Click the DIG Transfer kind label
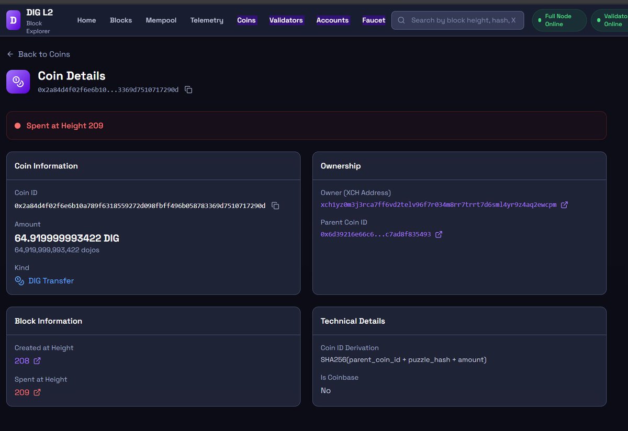 pyautogui.click(x=51, y=281)
